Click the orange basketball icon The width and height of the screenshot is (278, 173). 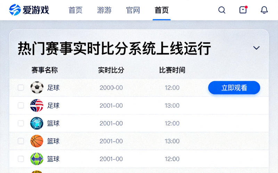pyautogui.click(x=37, y=141)
